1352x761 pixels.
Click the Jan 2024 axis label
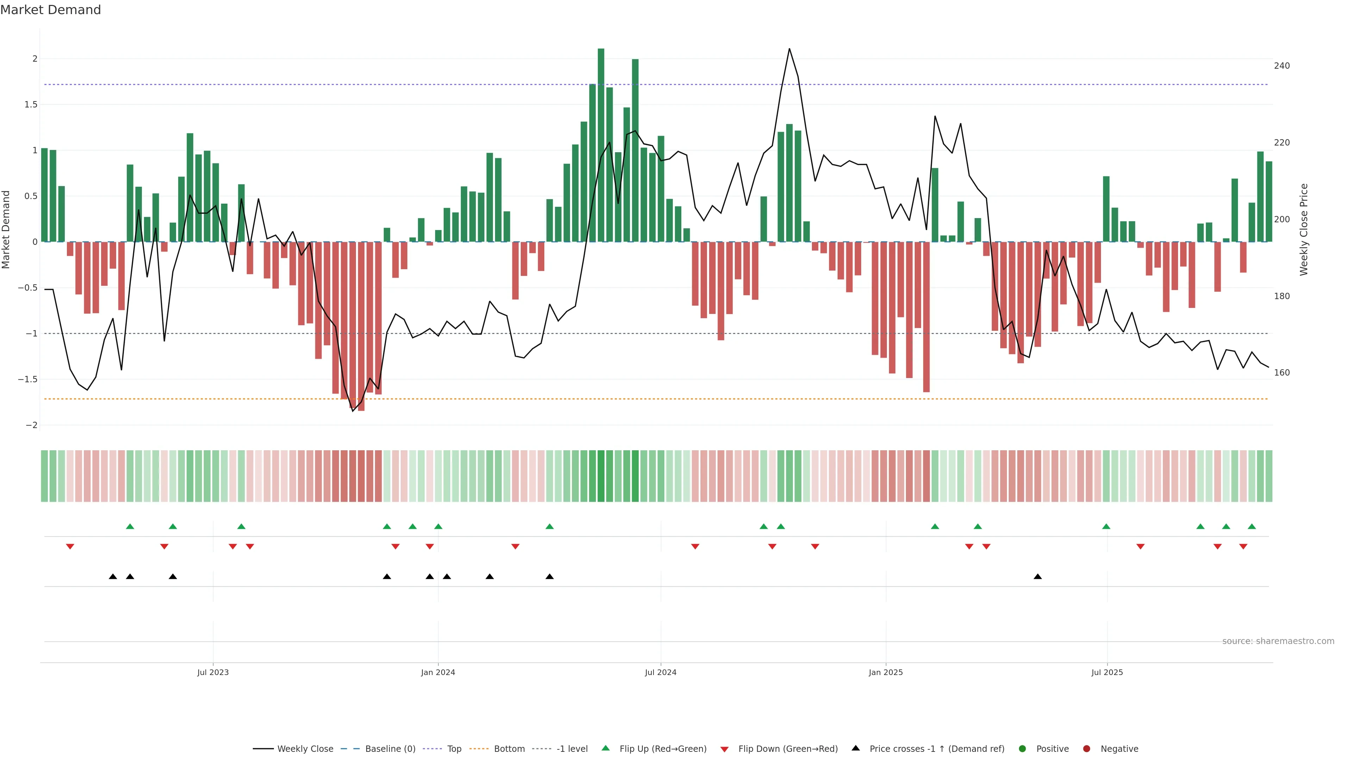coord(438,673)
